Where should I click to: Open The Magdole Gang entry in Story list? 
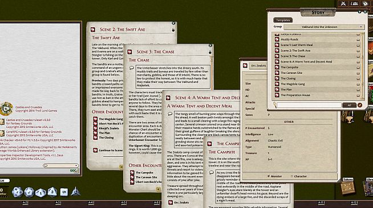(x=293, y=84)
